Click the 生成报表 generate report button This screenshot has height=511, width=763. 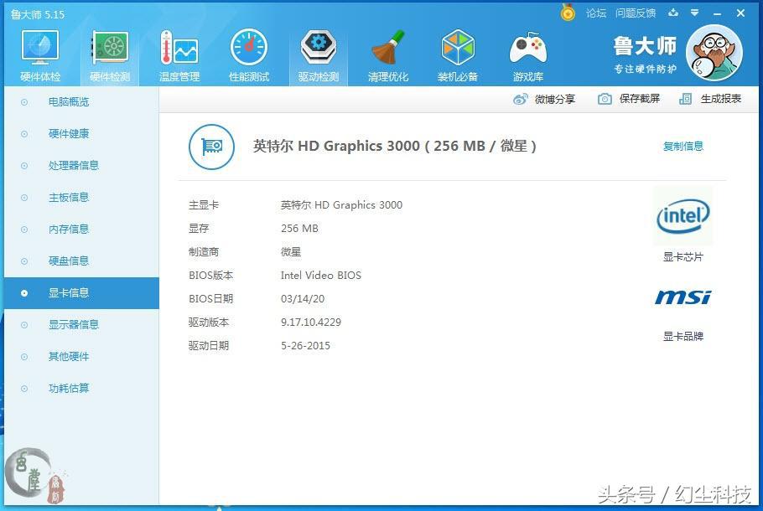click(x=719, y=99)
